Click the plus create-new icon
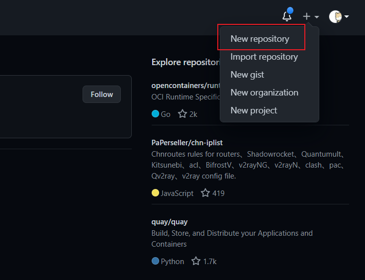 [x=307, y=16]
